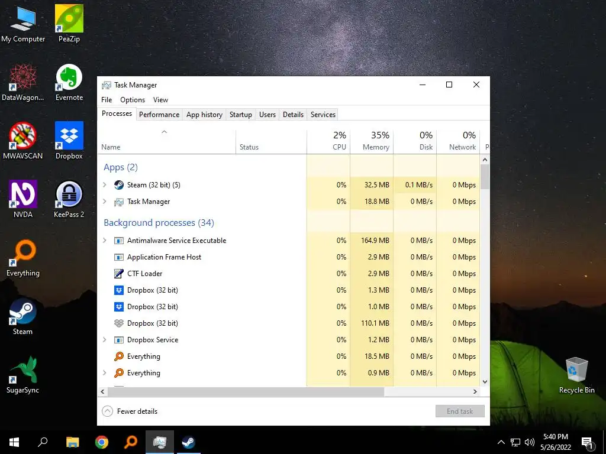Select the KeePass 2 desktop shortcut

click(x=69, y=199)
